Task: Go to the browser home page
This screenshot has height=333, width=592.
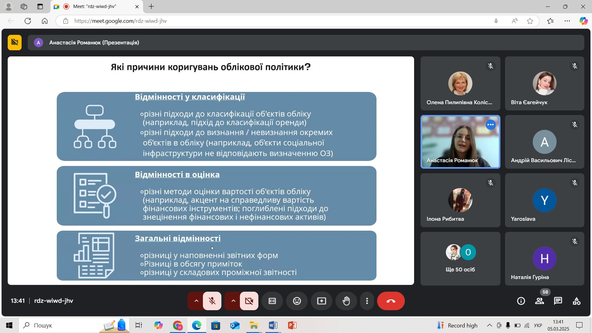Action: [45, 21]
